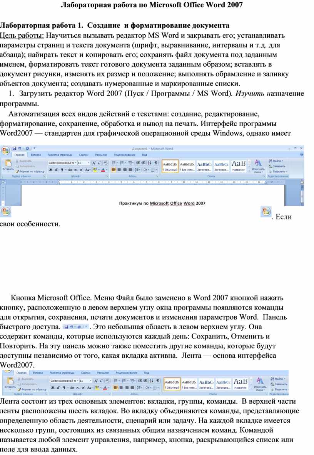
Task: Click Формат по образцу in the upper ribbon
Action: click(30, 171)
